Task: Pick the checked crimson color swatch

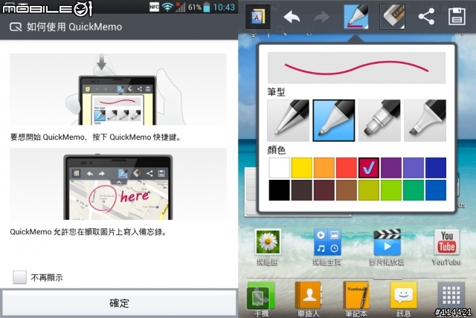Action: [x=369, y=168]
